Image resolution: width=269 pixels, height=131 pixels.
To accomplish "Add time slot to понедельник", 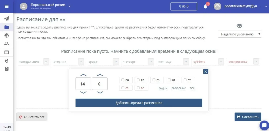I will pos(46,61).
